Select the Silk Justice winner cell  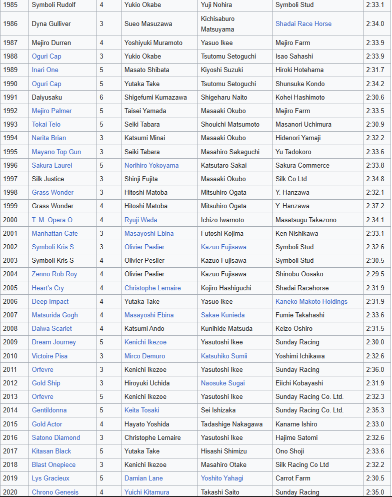(x=62, y=179)
